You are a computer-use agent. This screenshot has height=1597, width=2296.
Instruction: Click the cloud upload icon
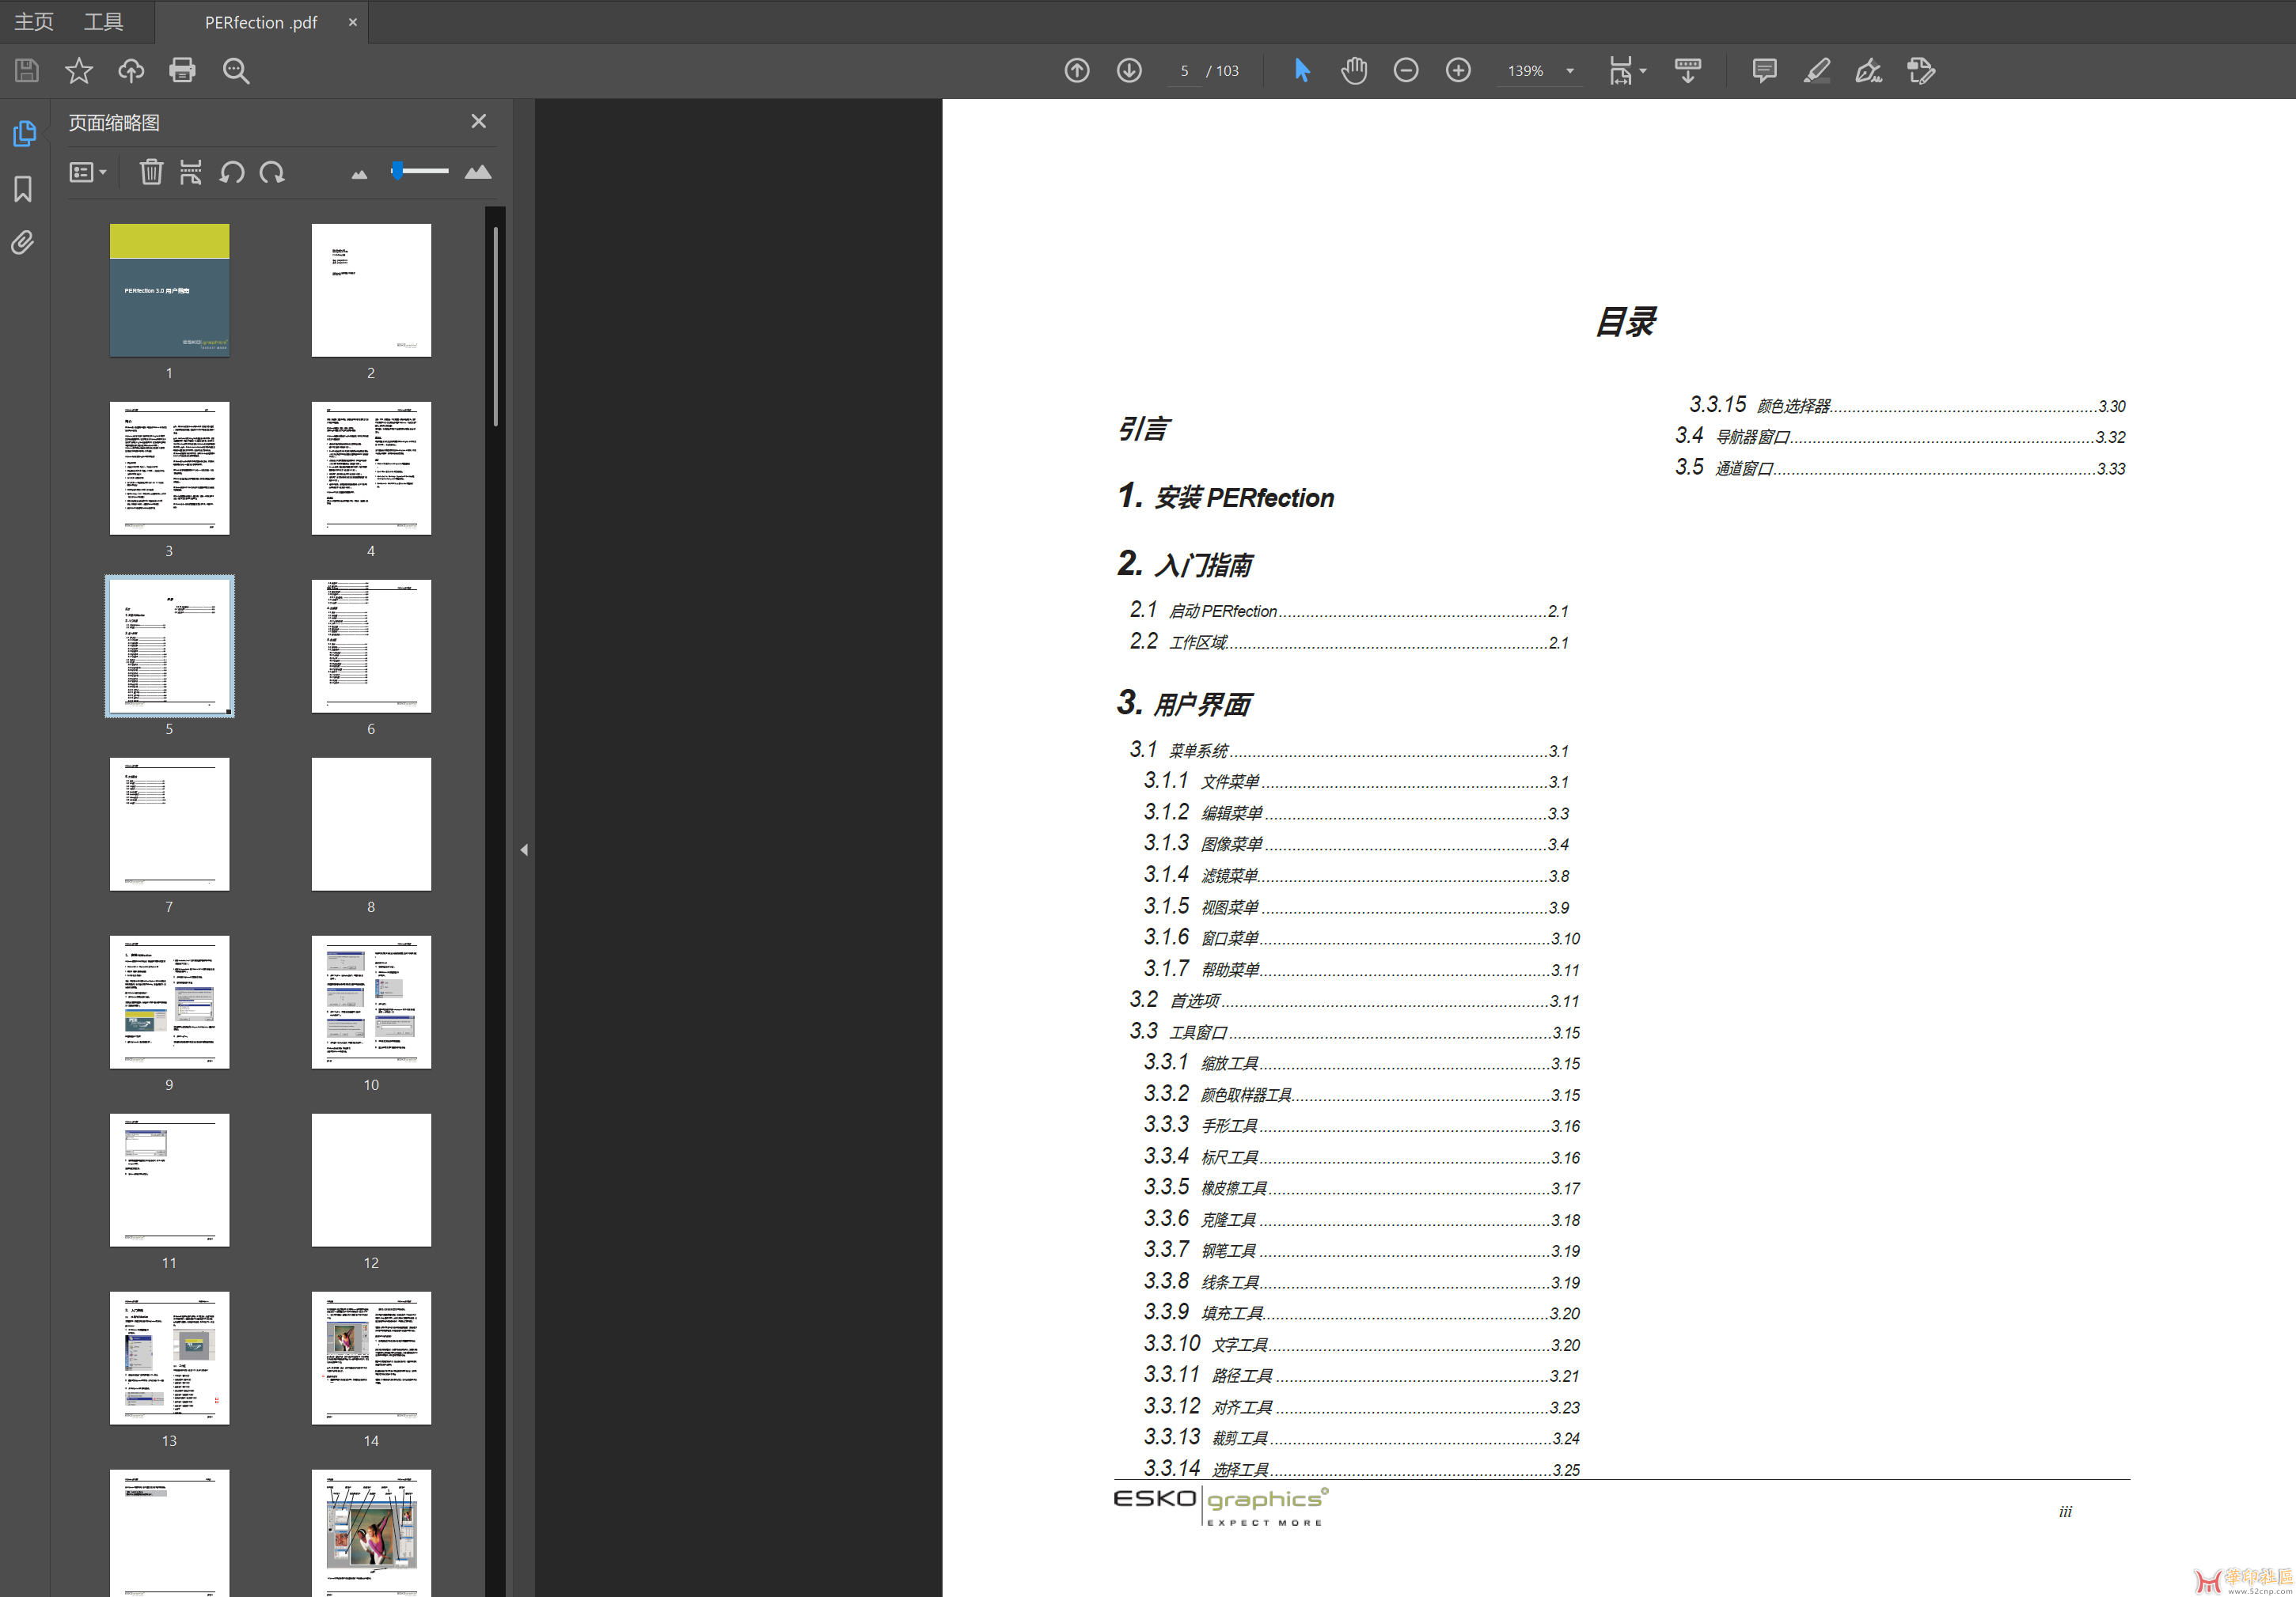click(131, 71)
